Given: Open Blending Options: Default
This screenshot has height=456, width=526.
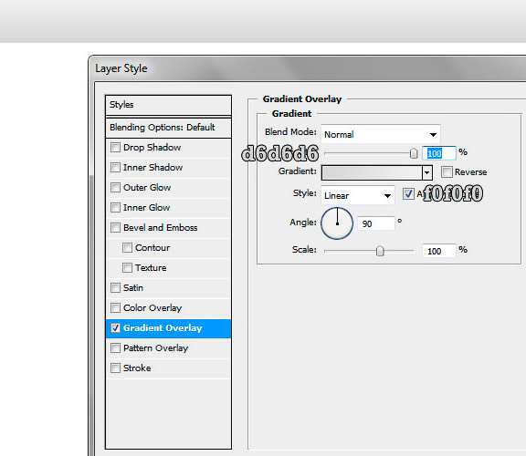Looking at the screenshot, I should point(168,128).
